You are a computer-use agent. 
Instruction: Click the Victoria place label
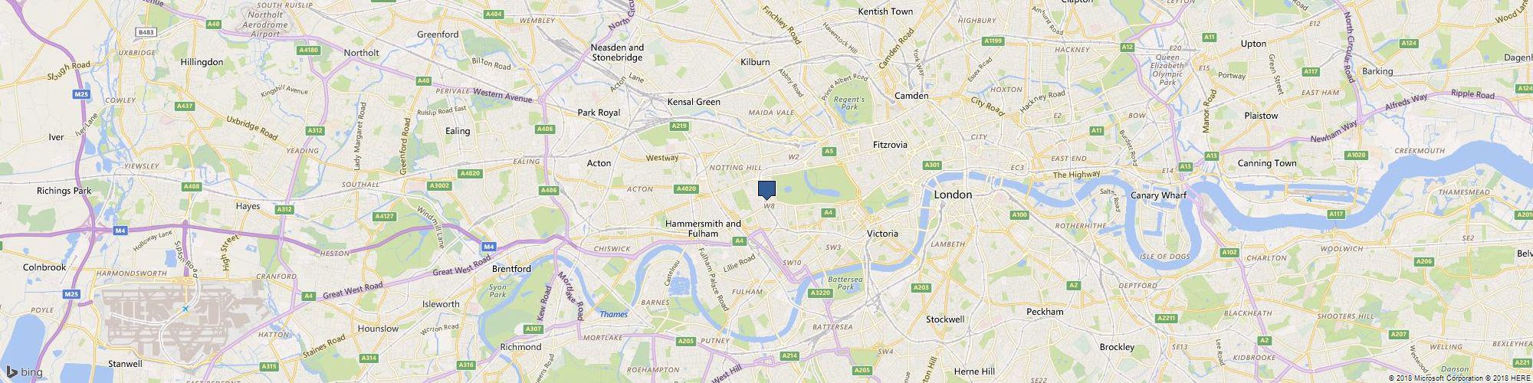(x=882, y=234)
